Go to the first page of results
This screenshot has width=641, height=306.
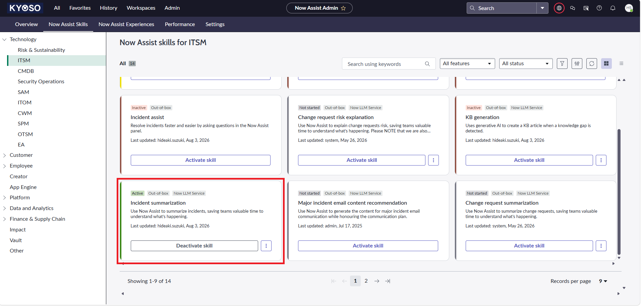[334, 281]
